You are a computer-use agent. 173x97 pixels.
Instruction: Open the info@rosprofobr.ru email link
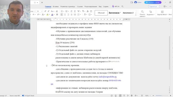tap(108, 77)
